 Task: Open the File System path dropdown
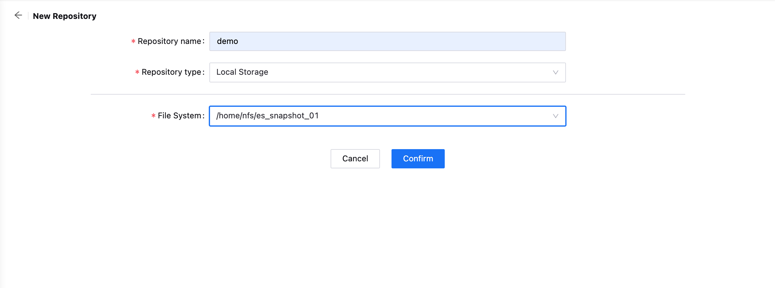(x=387, y=116)
